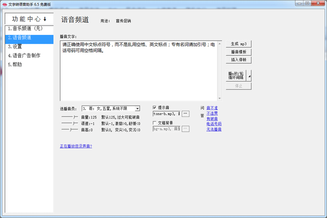The height and width of the screenshot is (218, 327).
Task: Click the 生成 mp3 button
Action: pyautogui.click(x=238, y=44)
